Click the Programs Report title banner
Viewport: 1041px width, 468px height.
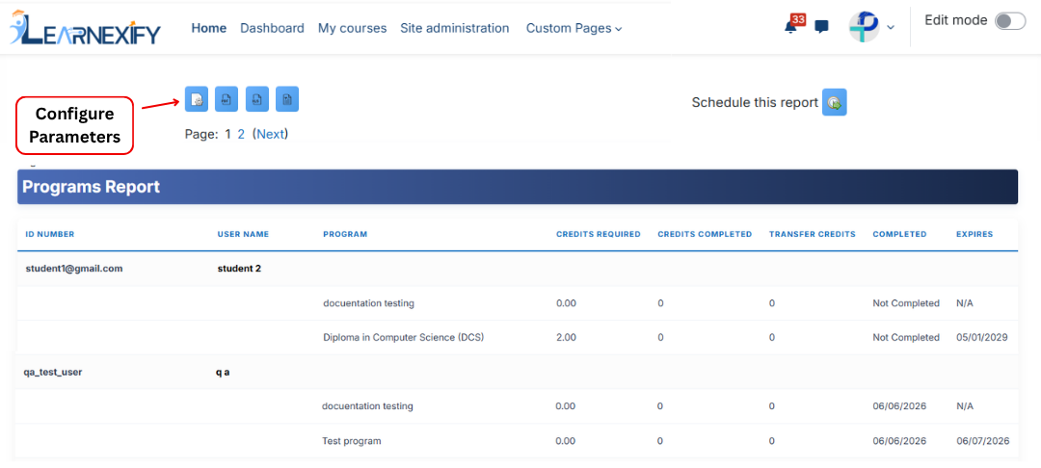click(x=518, y=187)
